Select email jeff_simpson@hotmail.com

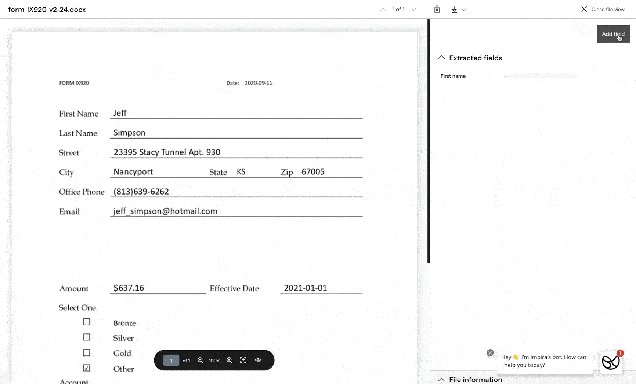point(165,211)
